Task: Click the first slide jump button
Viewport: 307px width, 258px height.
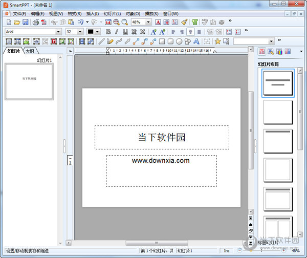Action: 251,218
